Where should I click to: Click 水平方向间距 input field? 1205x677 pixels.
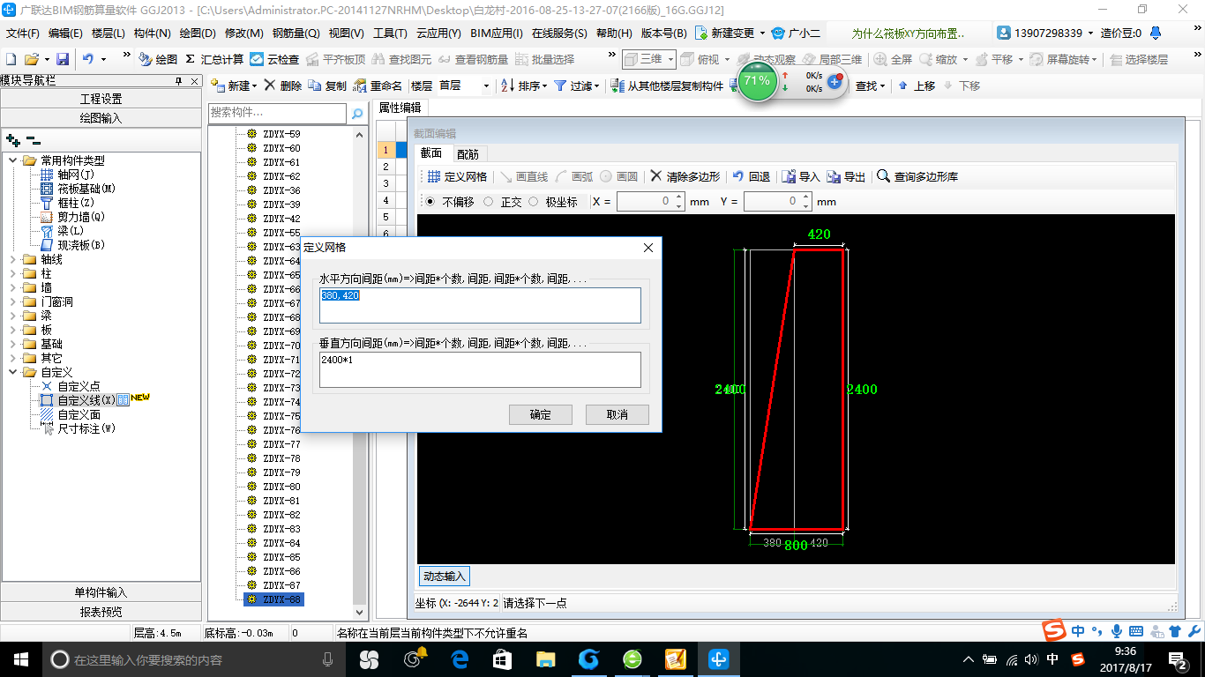point(480,305)
